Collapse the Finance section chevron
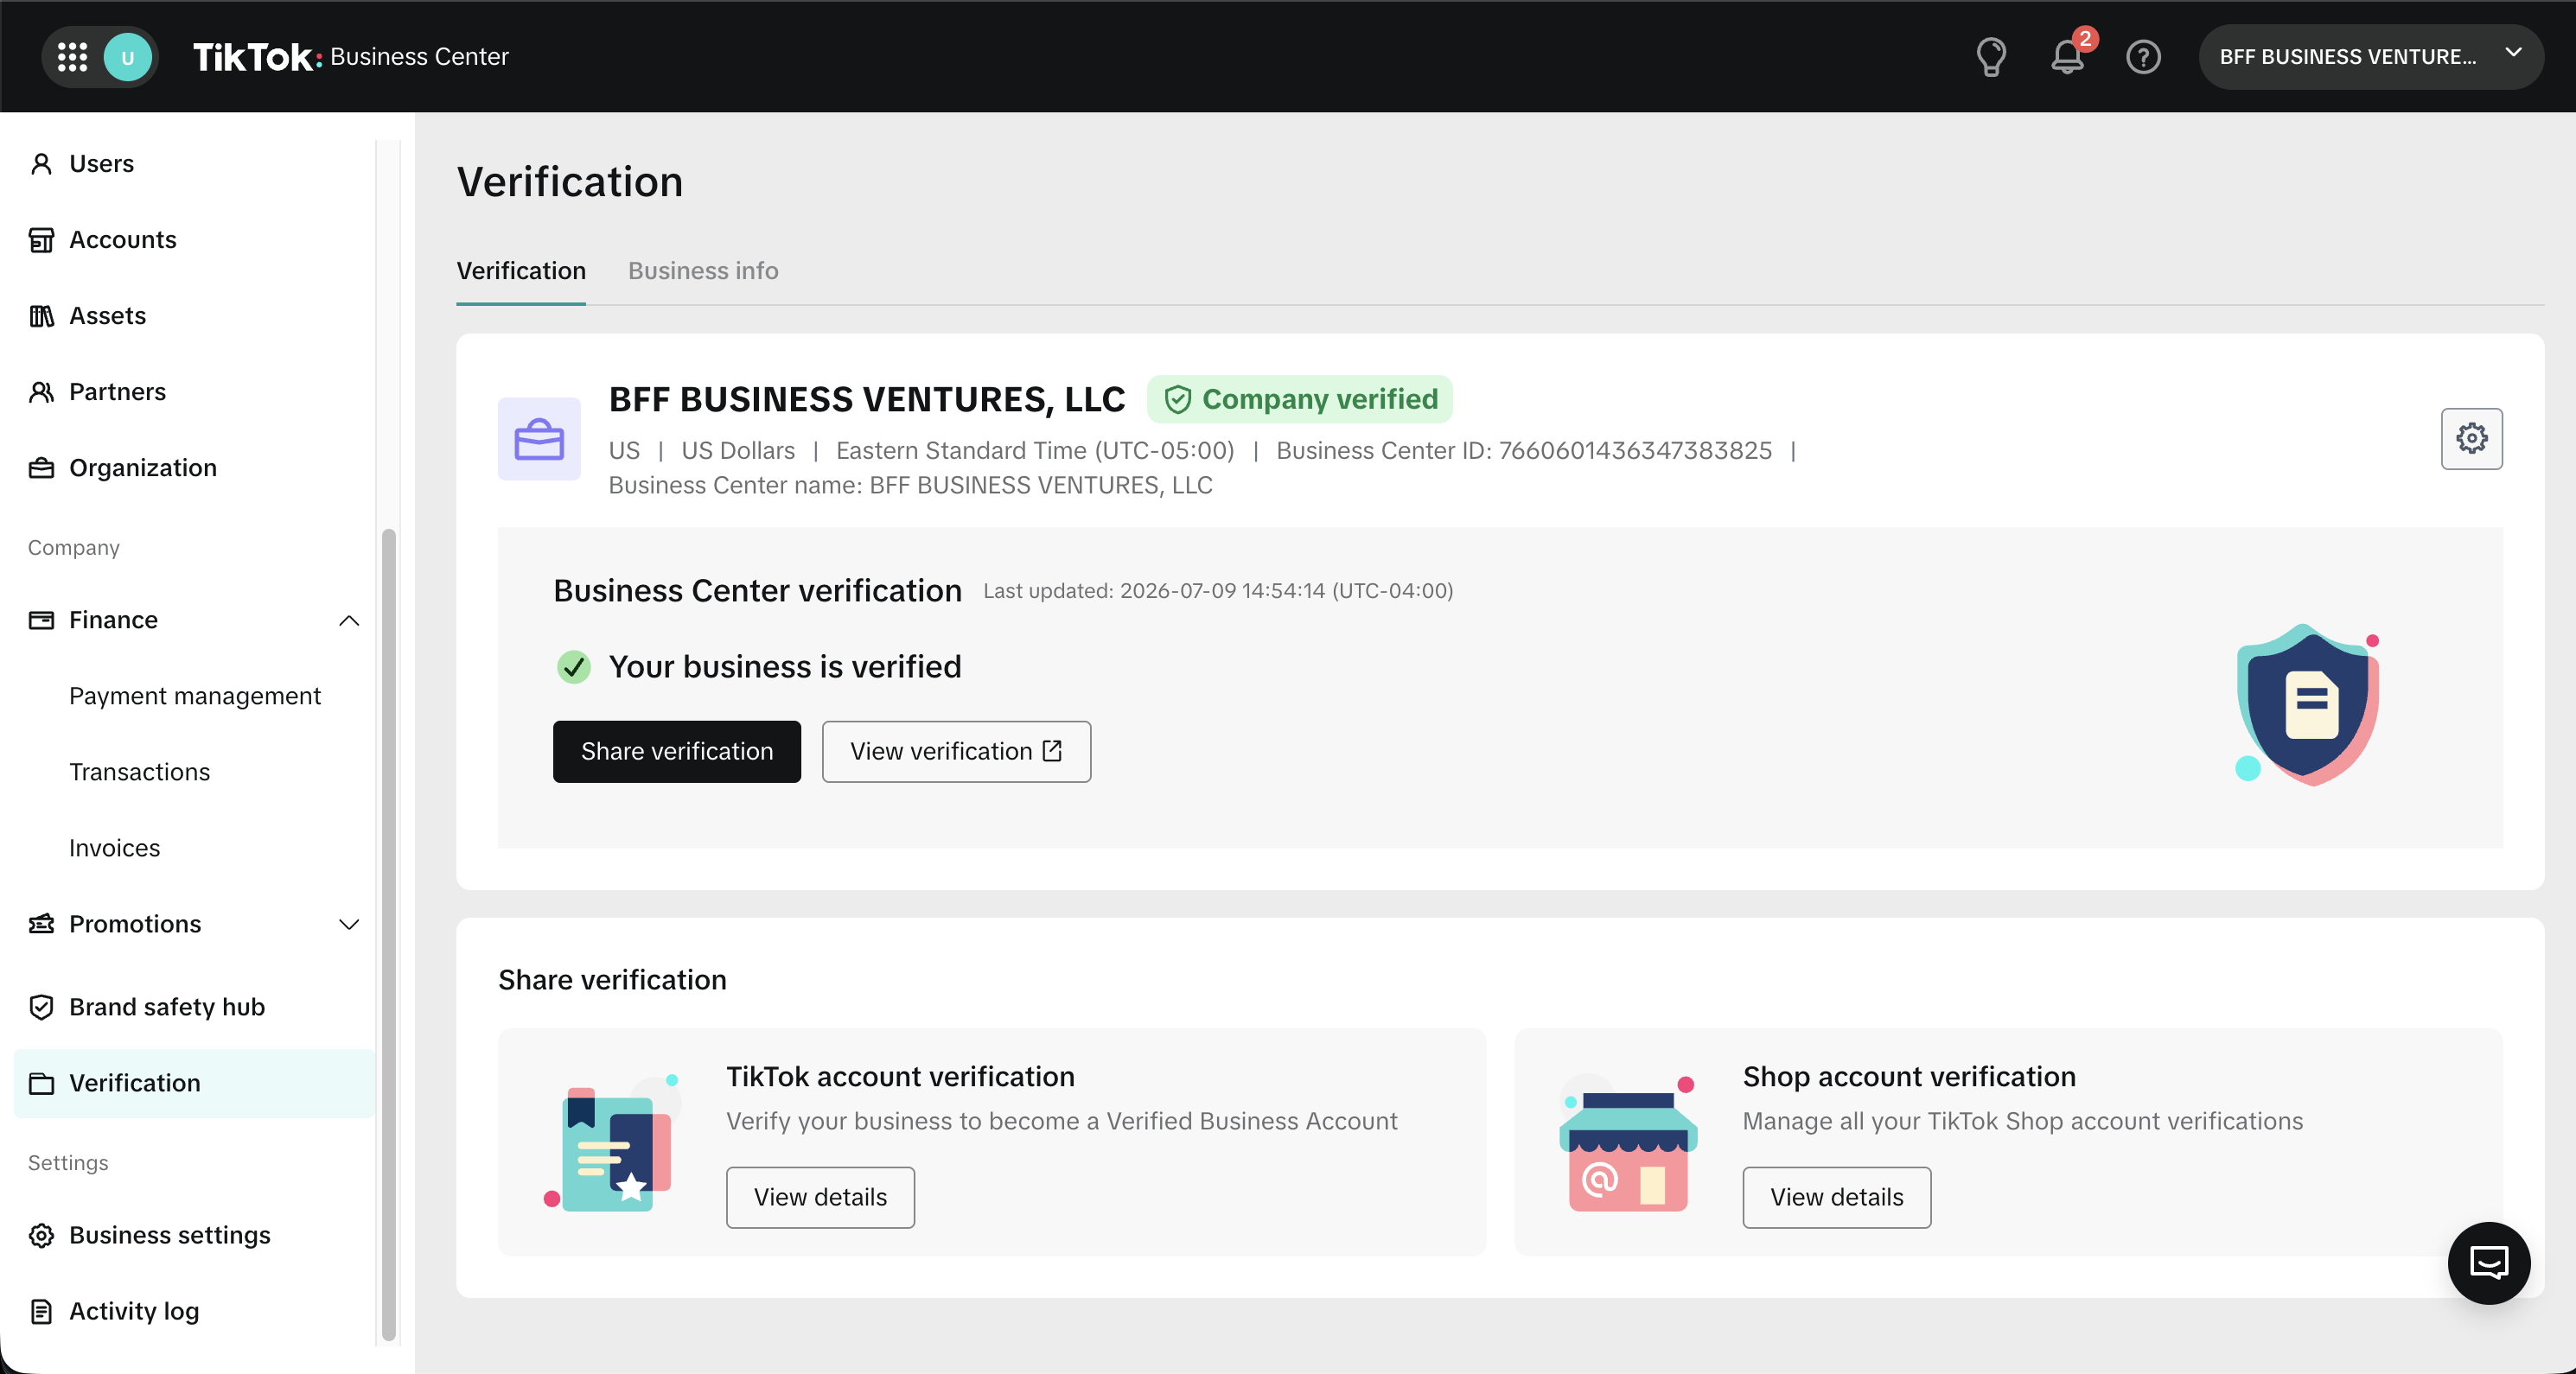The image size is (2576, 1374). pyautogui.click(x=349, y=620)
